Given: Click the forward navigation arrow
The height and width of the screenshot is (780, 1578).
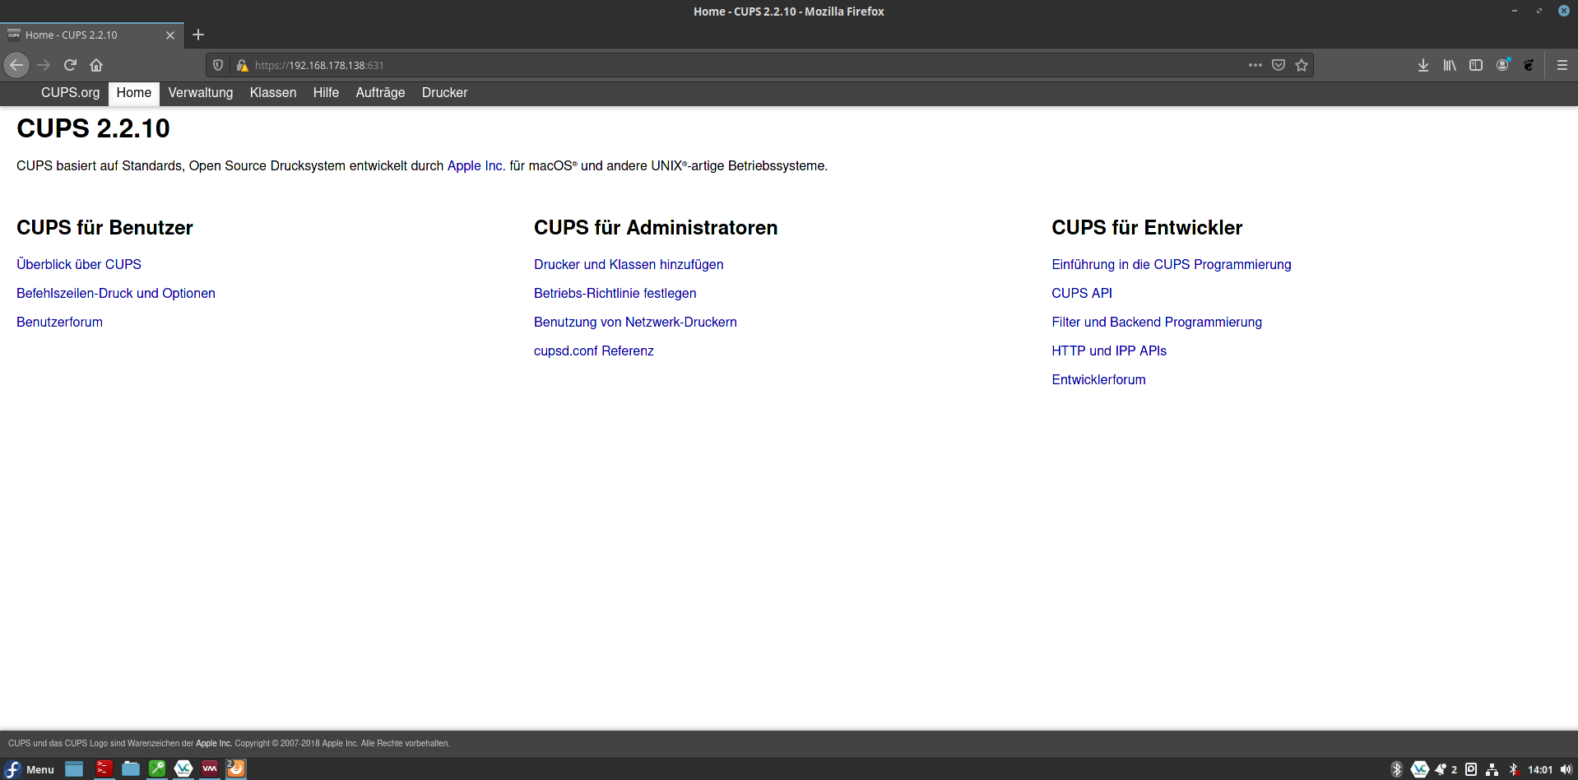Looking at the screenshot, I should [x=44, y=65].
